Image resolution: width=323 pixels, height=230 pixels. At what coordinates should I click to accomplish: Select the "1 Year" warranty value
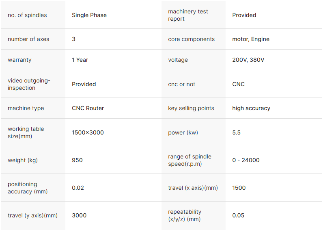pos(80,60)
